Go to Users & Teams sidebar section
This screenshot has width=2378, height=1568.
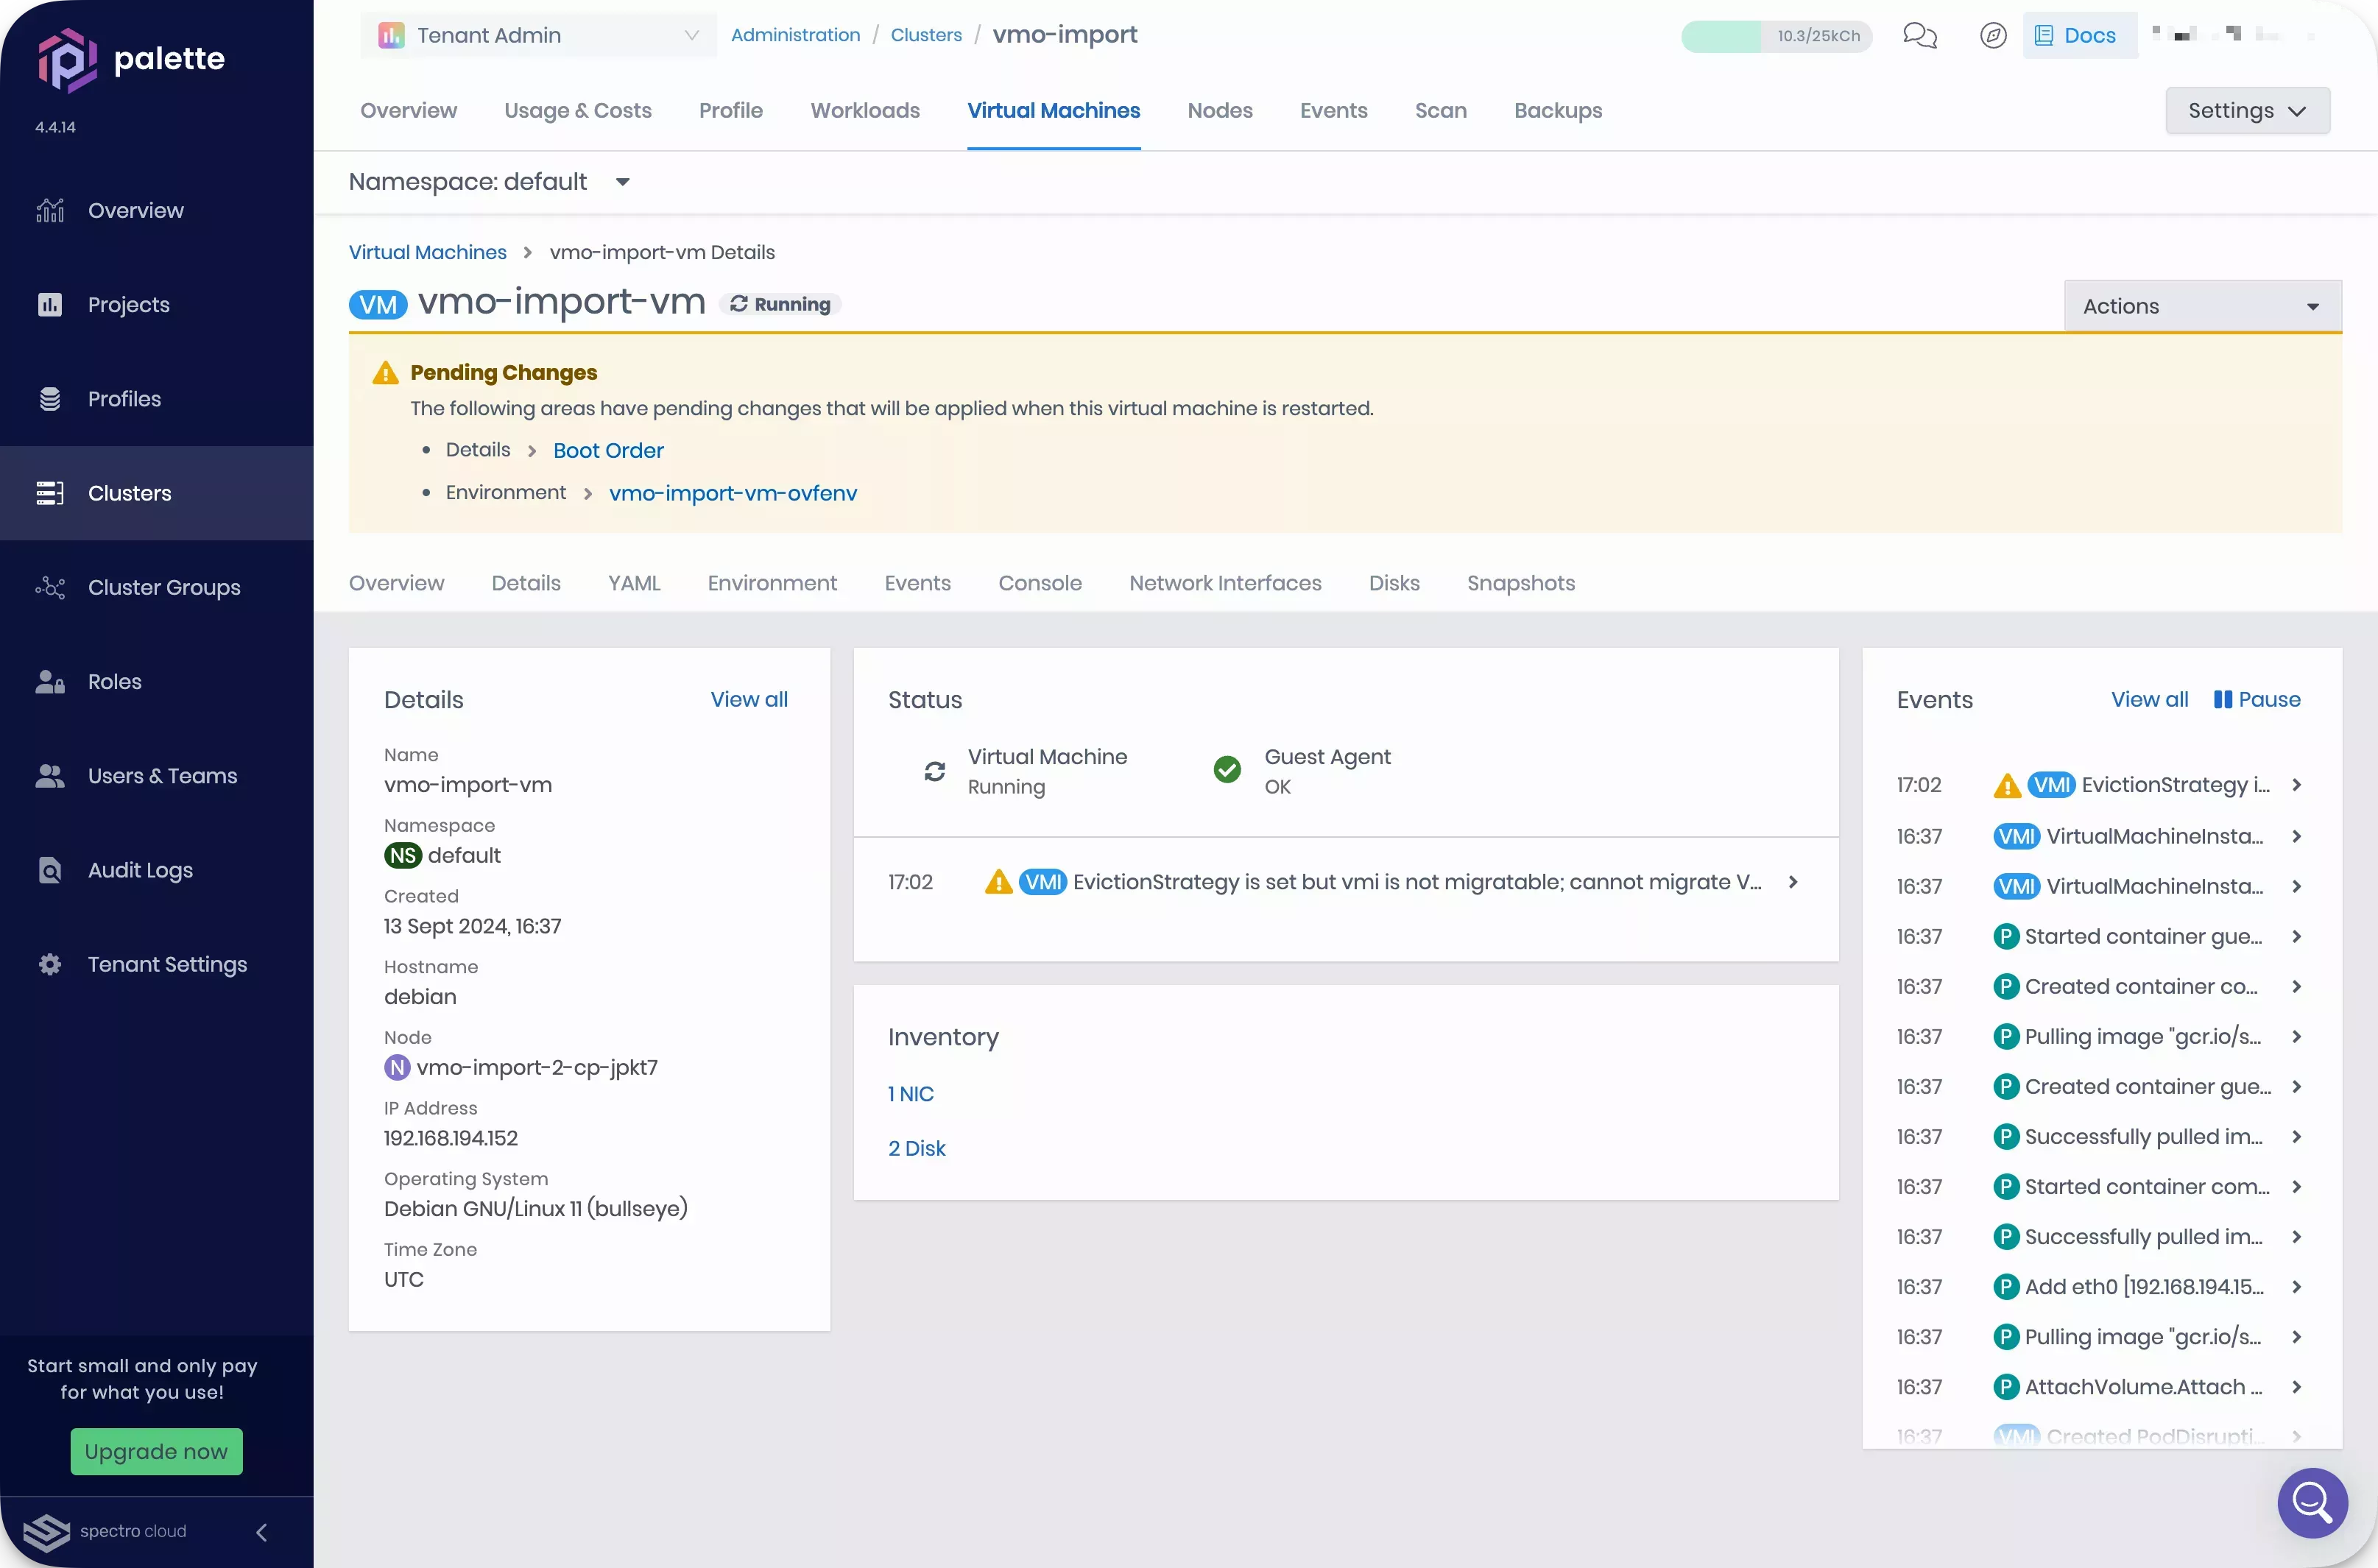pyautogui.click(x=161, y=775)
